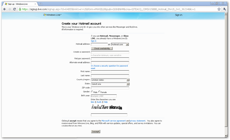Choose a security question for password reset link
Screen dimensions: 230x140
point(109,67)
